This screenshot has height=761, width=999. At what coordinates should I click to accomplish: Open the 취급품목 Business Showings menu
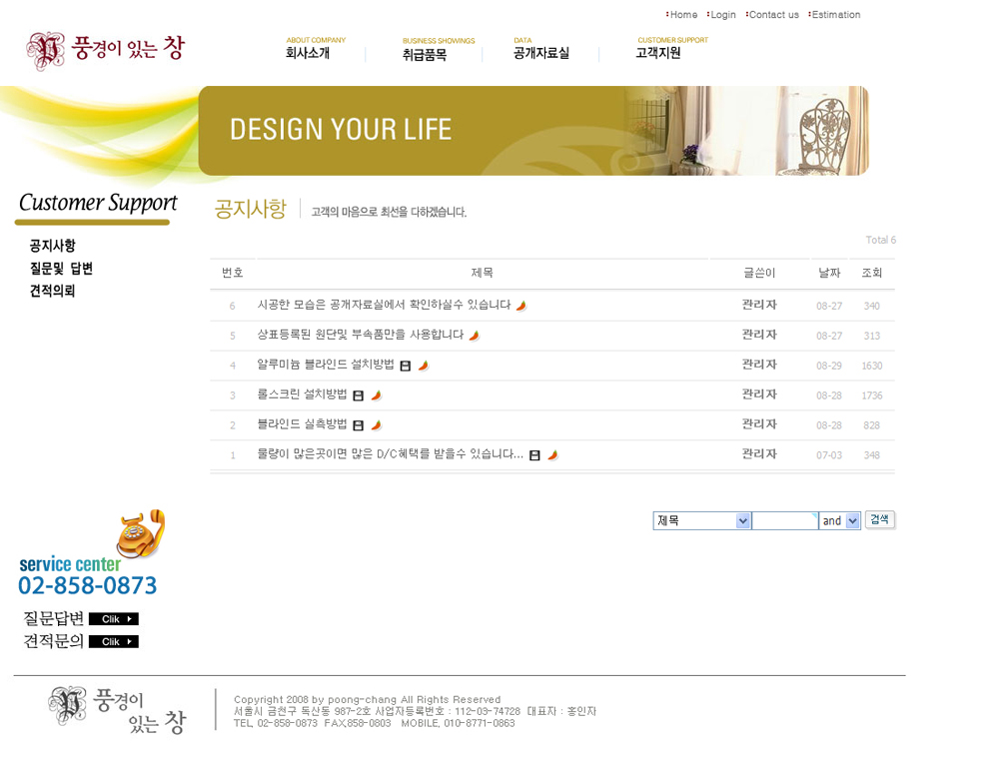(425, 55)
